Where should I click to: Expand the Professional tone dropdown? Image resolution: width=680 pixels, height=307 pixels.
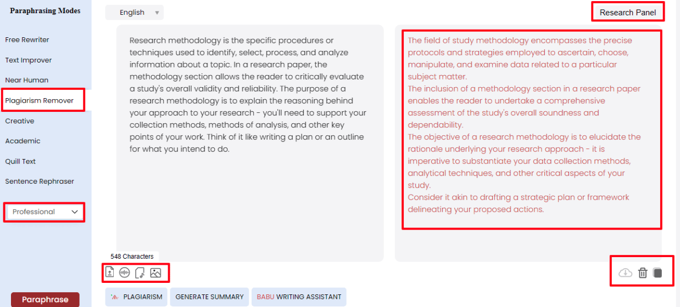[44, 212]
